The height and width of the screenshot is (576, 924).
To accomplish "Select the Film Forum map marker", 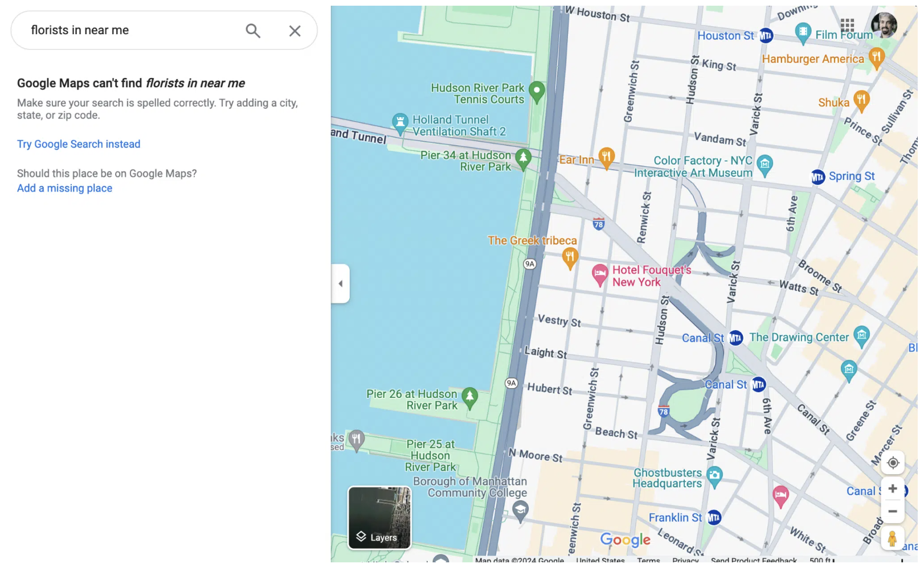I will coord(803,32).
